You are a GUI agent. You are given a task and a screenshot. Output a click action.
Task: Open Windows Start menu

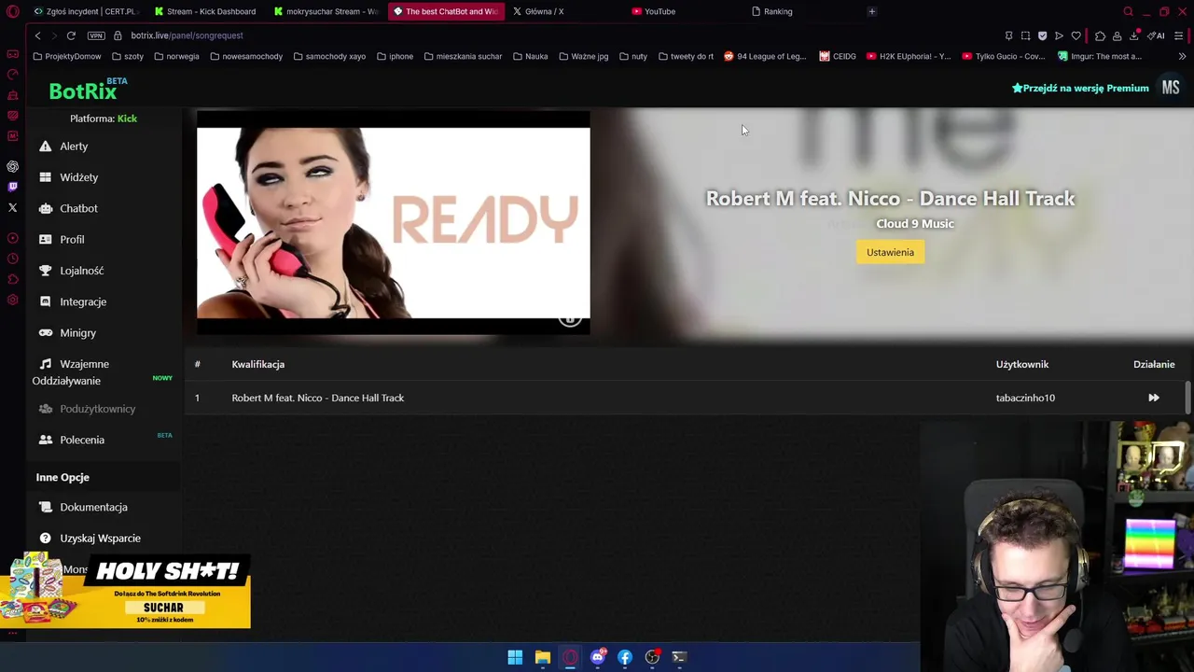click(515, 657)
